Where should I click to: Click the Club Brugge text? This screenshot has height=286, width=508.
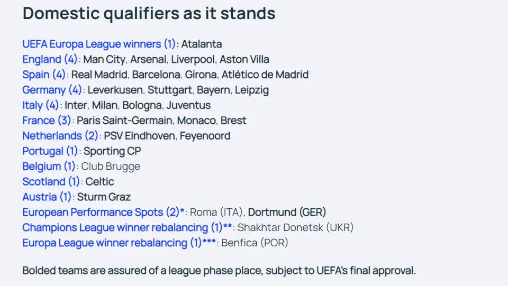click(x=111, y=167)
